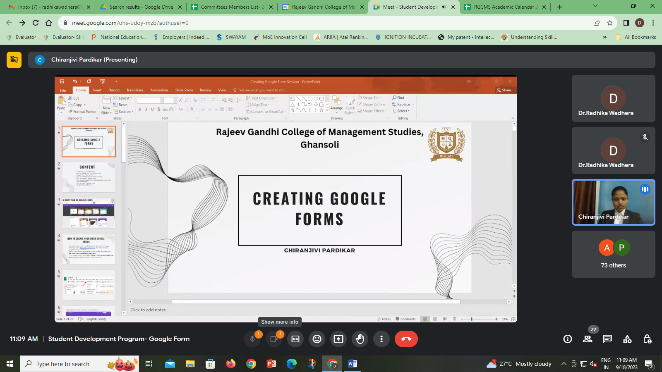The image size is (662, 372).
Task: Open Windows Start menu
Action: [10, 364]
